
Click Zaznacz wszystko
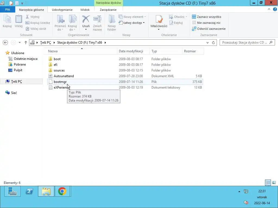tap(207, 17)
